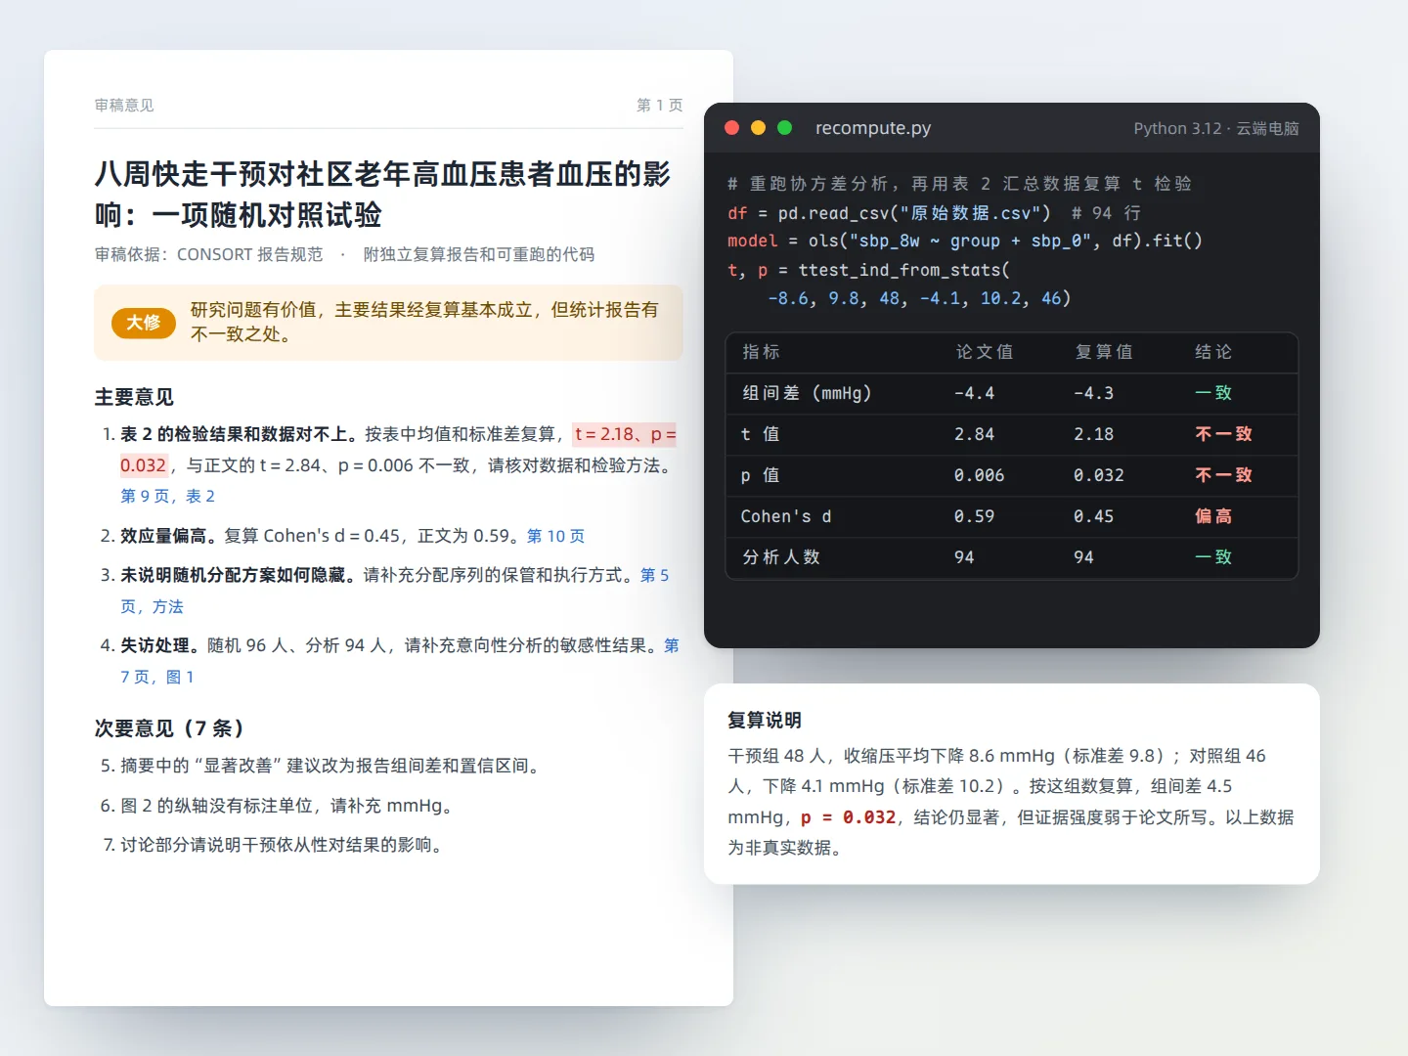
Task: Maximize recompute.py using the green dot
Action: tap(784, 128)
